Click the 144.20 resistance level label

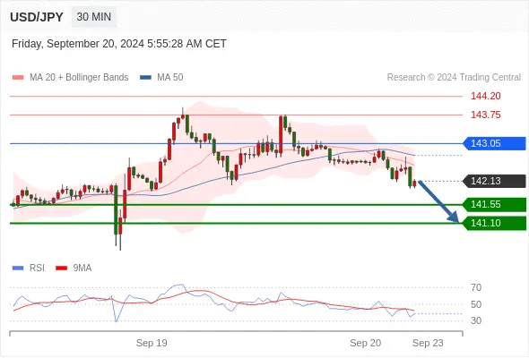tap(485, 96)
